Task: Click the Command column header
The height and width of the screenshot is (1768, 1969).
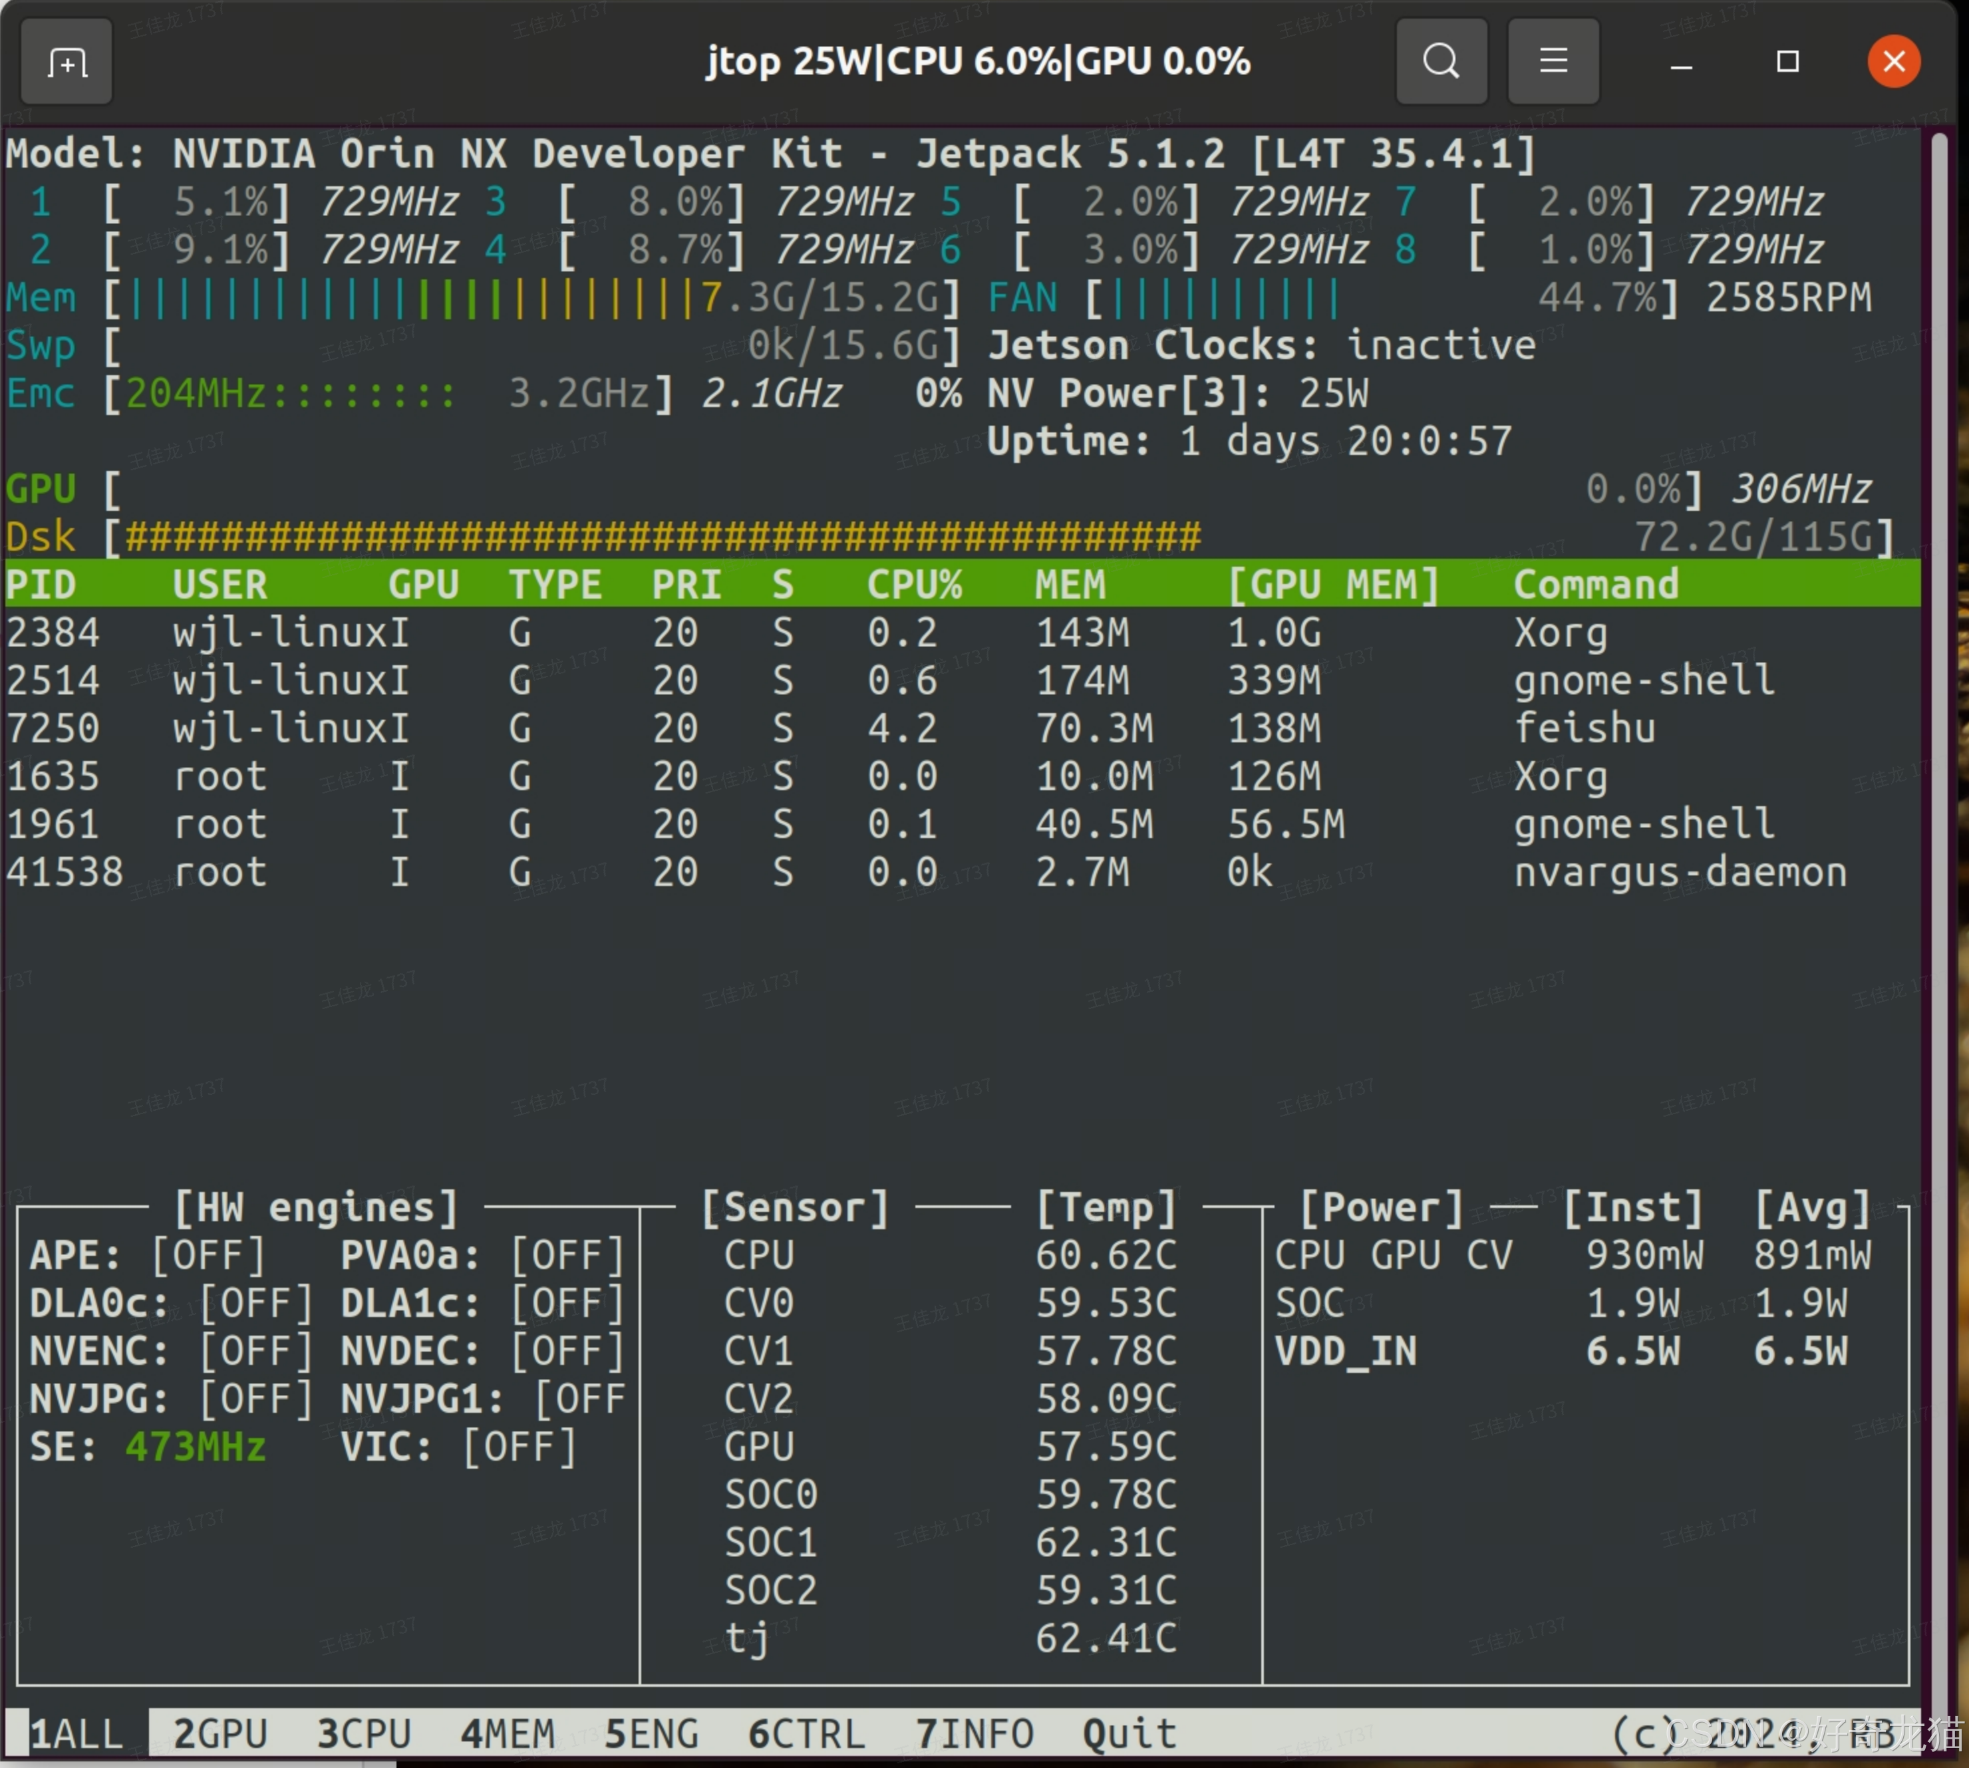Action: point(1596,584)
